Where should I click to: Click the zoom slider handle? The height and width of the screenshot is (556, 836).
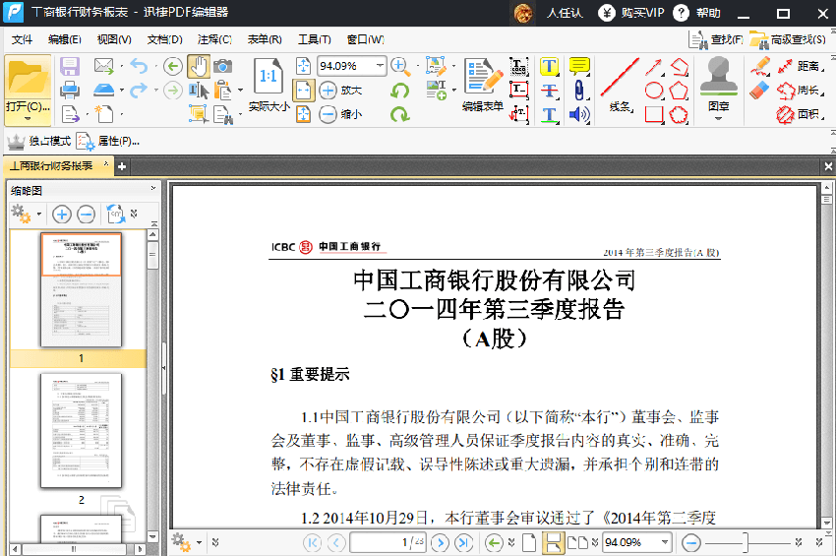[746, 542]
